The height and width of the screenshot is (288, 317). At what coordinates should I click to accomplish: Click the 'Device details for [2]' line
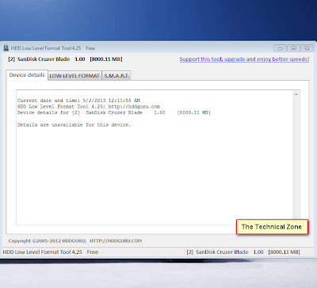(114, 112)
